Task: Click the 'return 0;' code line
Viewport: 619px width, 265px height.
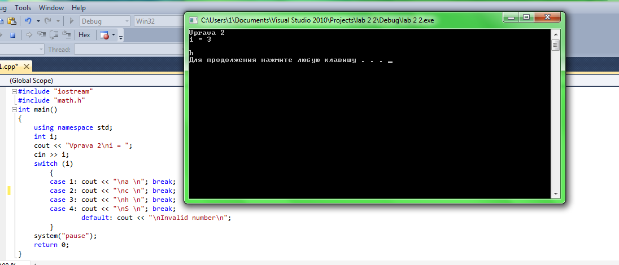Action: (52, 245)
